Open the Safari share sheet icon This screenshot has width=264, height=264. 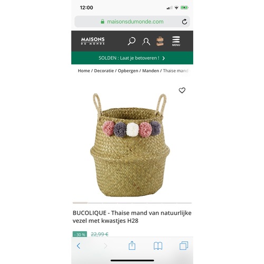[x=132, y=246]
